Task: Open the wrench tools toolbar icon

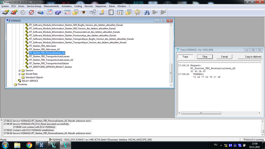Action: tap(137, 13)
